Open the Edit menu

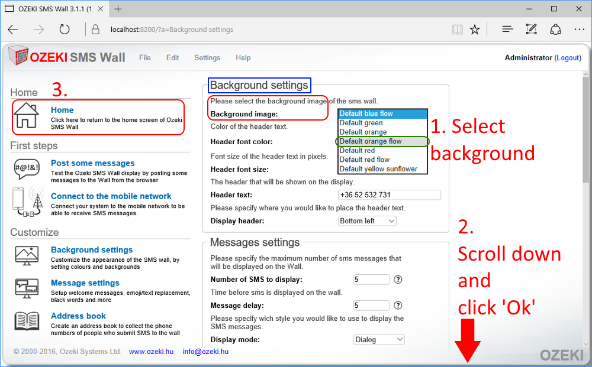point(172,58)
